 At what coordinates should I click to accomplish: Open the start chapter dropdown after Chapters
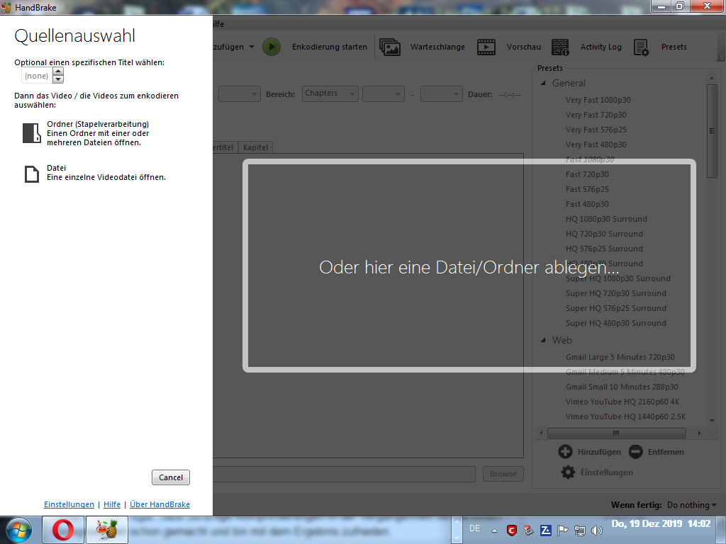pos(384,94)
